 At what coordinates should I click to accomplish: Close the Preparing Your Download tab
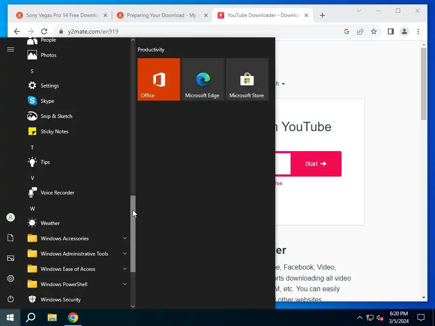(206, 15)
